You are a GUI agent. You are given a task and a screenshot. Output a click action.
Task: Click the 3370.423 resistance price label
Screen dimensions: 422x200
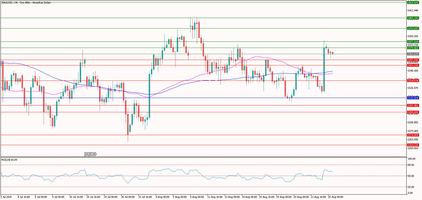pos(413,48)
